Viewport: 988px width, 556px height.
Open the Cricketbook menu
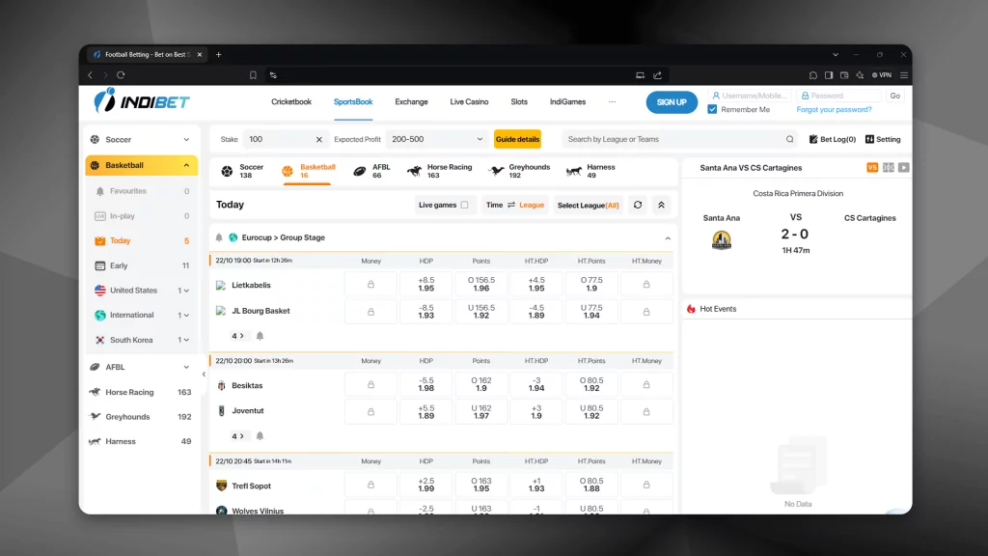click(x=291, y=102)
